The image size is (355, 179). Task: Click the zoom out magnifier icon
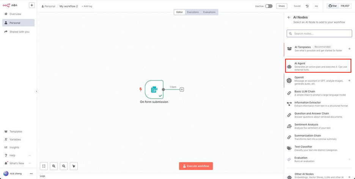click(64, 166)
